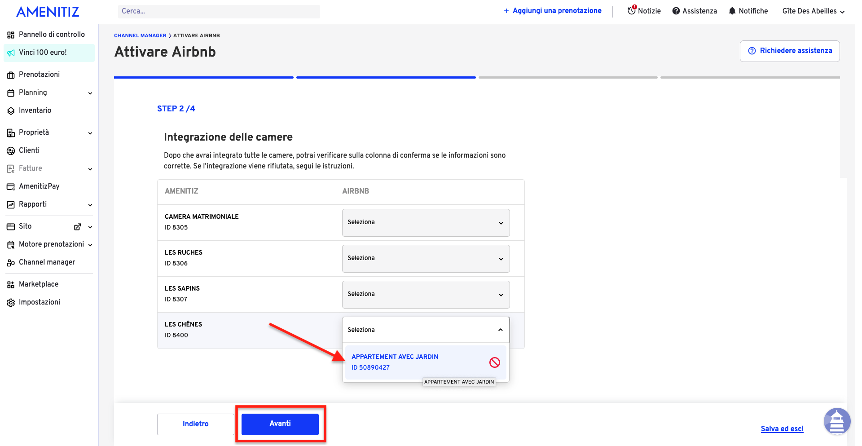Click the Vinci 100 euro! promo item
Screen dimensions: 862x446
49,53
